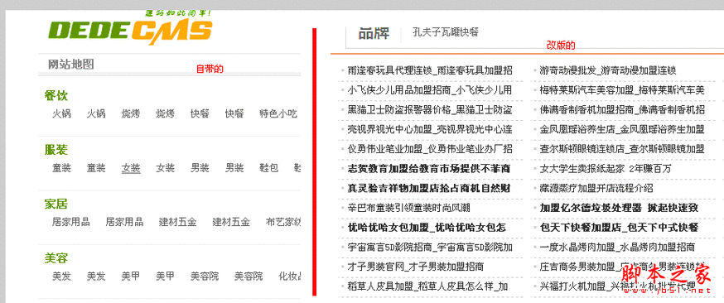724x303 pixels.
Task: Open the bold 优哈优哈女包加盟 article
Action: [x=427, y=228]
